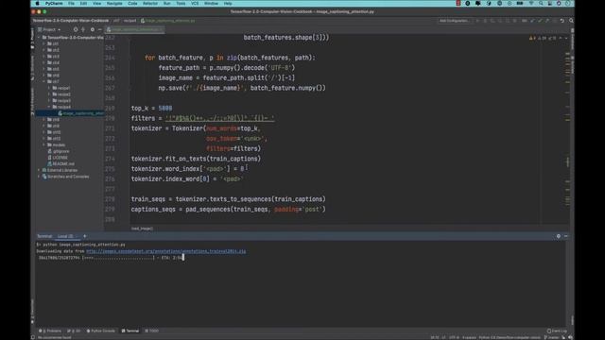Image resolution: width=605 pixels, height=340 pixels.
Task: Open the Python Console tool window
Action: tap(101, 331)
